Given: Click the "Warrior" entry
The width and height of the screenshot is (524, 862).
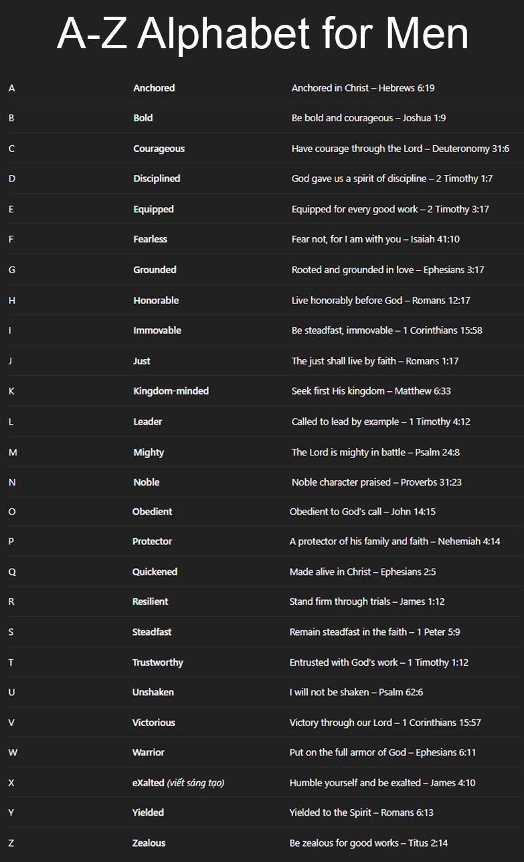Looking at the screenshot, I should point(148,752).
